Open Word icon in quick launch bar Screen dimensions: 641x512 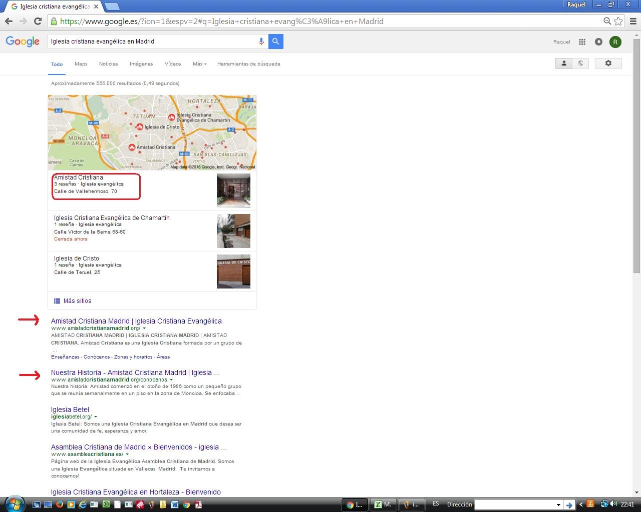175,504
